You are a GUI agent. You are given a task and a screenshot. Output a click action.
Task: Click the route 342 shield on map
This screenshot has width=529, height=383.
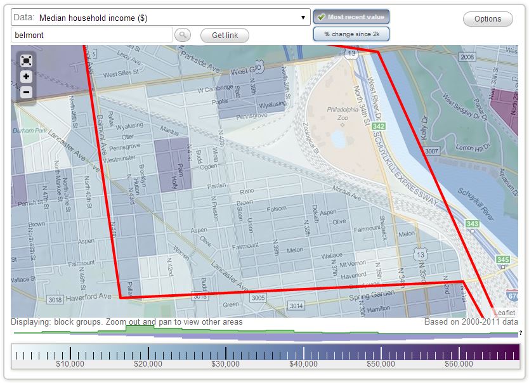click(x=379, y=127)
